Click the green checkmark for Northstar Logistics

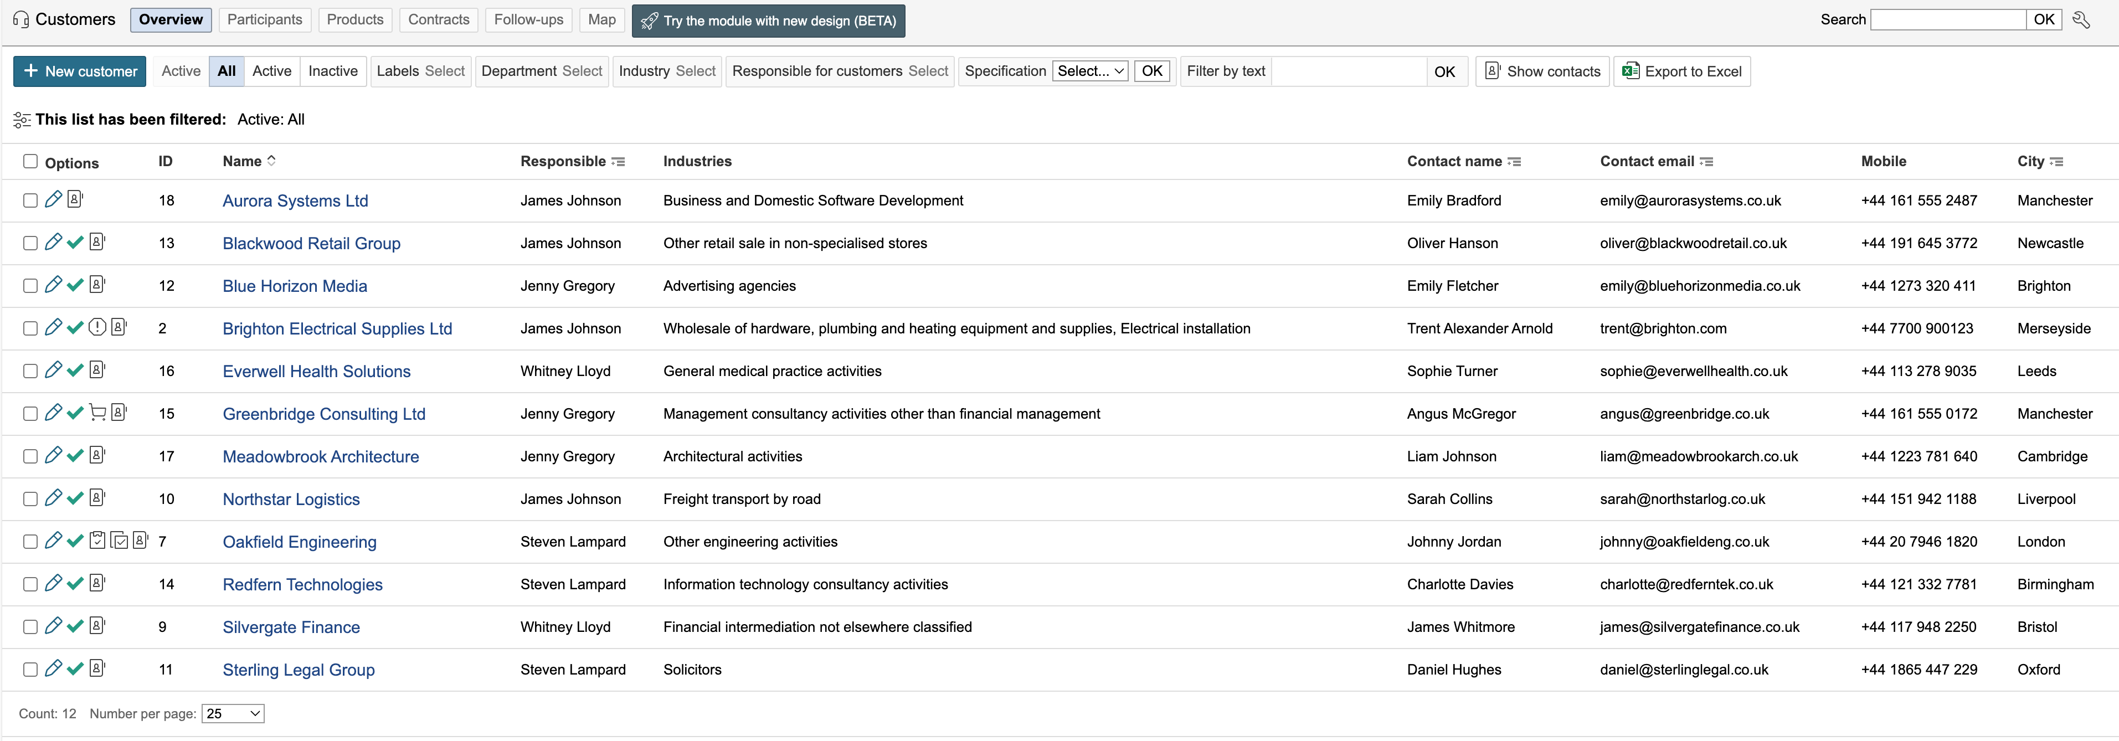coord(75,497)
